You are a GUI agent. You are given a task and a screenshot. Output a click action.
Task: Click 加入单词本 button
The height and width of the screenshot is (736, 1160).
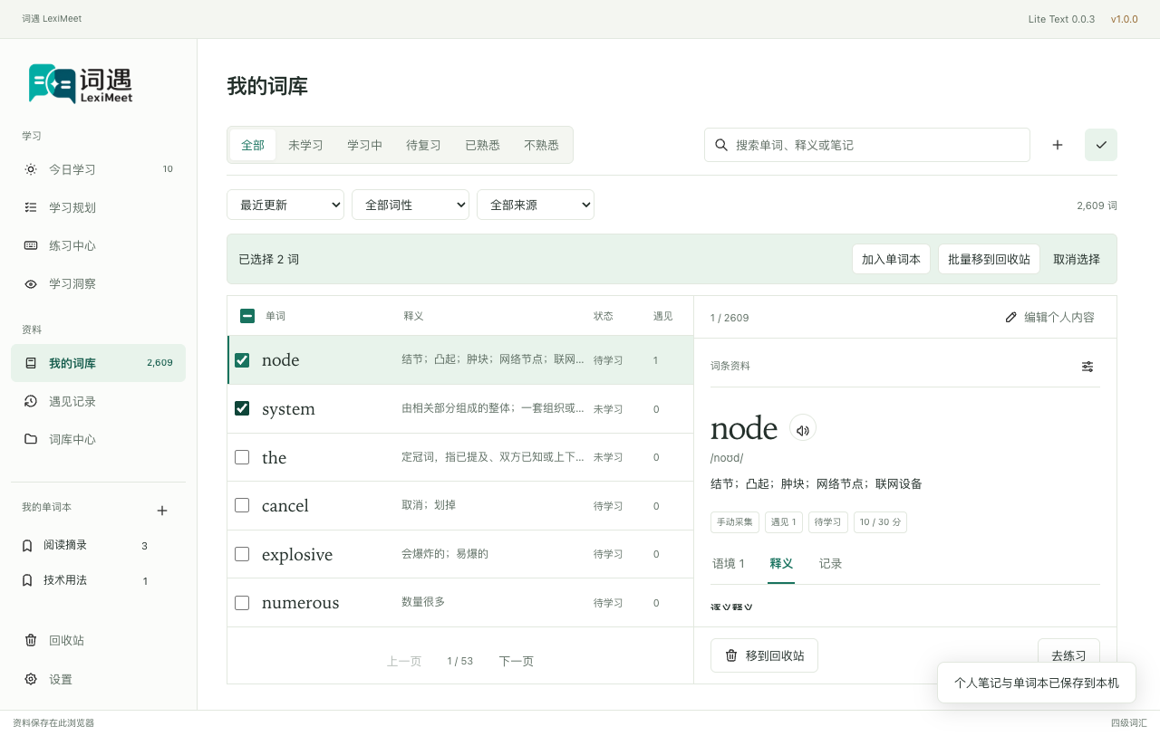tap(891, 259)
